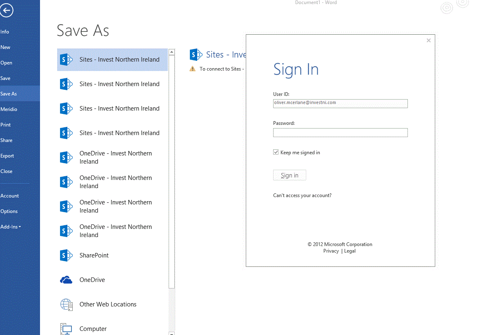The image size is (483, 335).
Task: Select the Computer icon
Action: point(66,328)
